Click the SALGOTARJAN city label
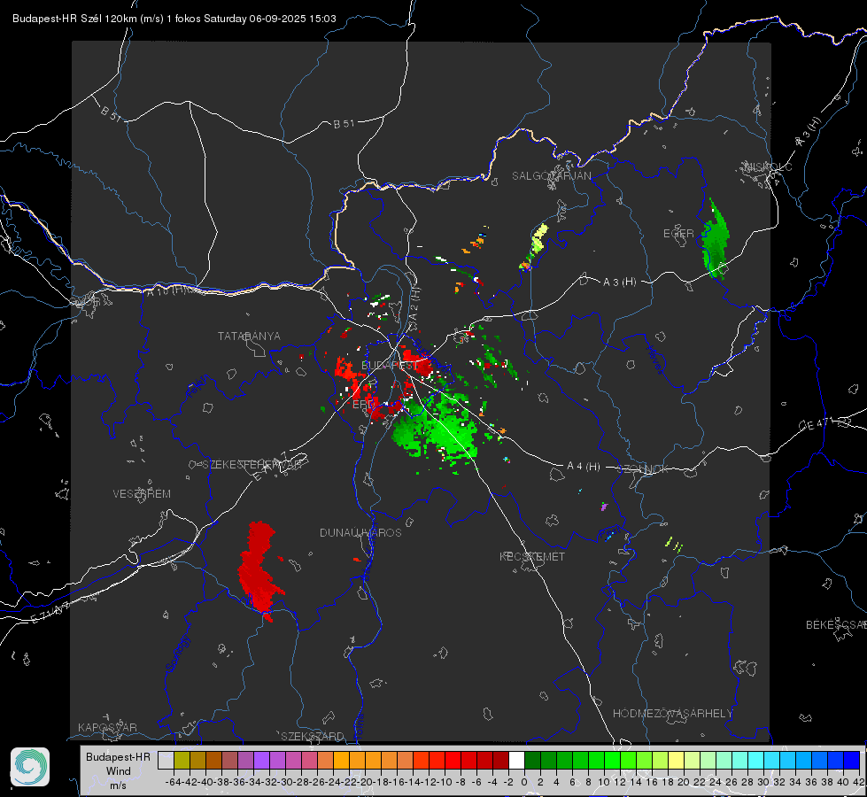Image resolution: width=867 pixels, height=797 pixels. [x=551, y=175]
